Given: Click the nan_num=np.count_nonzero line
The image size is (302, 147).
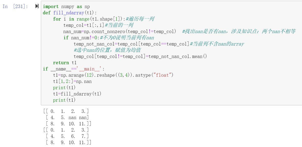Looking at the screenshot, I should (179, 31).
